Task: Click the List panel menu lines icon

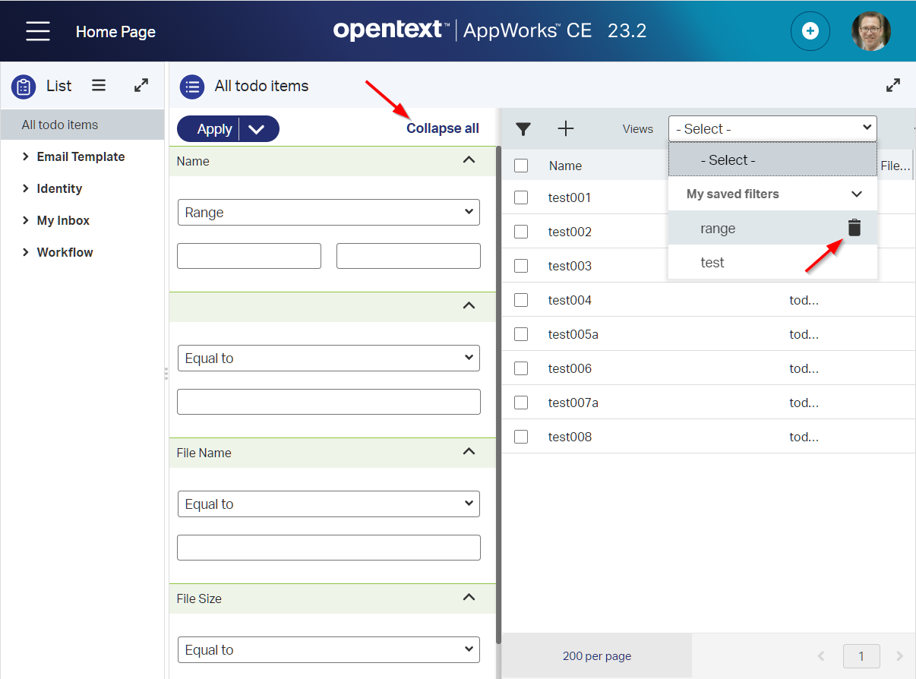Action: (x=99, y=86)
